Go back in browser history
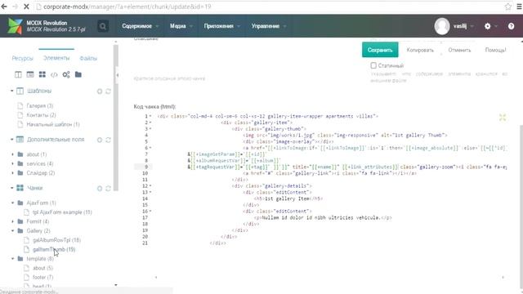This screenshot has width=523, height=294. pyautogui.click(x=4, y=7)
